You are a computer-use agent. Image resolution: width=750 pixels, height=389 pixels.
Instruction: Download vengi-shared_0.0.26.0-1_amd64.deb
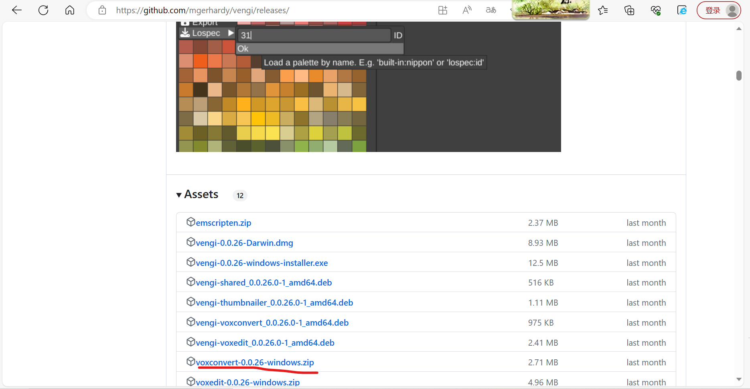point(264,283)
